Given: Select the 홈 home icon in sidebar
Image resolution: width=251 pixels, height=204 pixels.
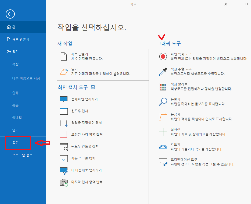Looking at the screenshot, I should [9, 27].
